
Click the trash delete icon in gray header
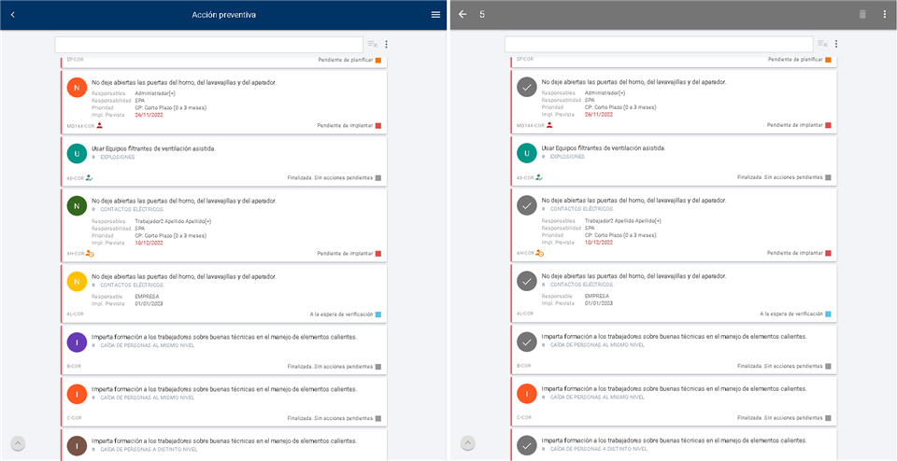(x=862, y=15)
